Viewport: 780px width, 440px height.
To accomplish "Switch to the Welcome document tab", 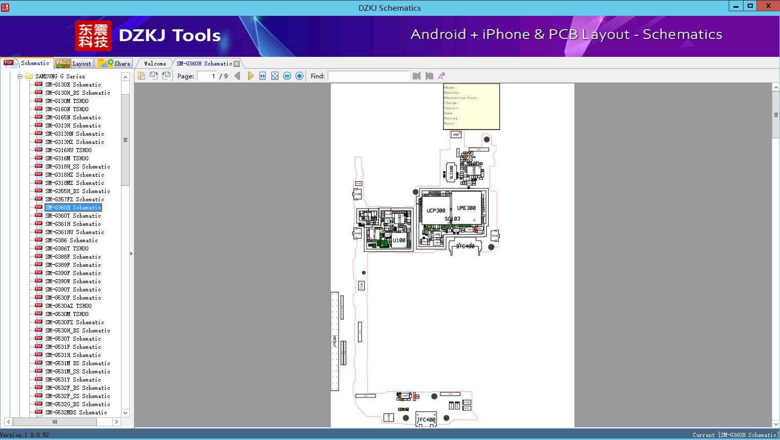I will tap(155, 64).
